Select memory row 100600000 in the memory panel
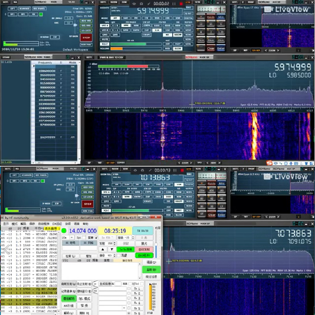Viewport: 315px width, 315px height. pos(56,71)
